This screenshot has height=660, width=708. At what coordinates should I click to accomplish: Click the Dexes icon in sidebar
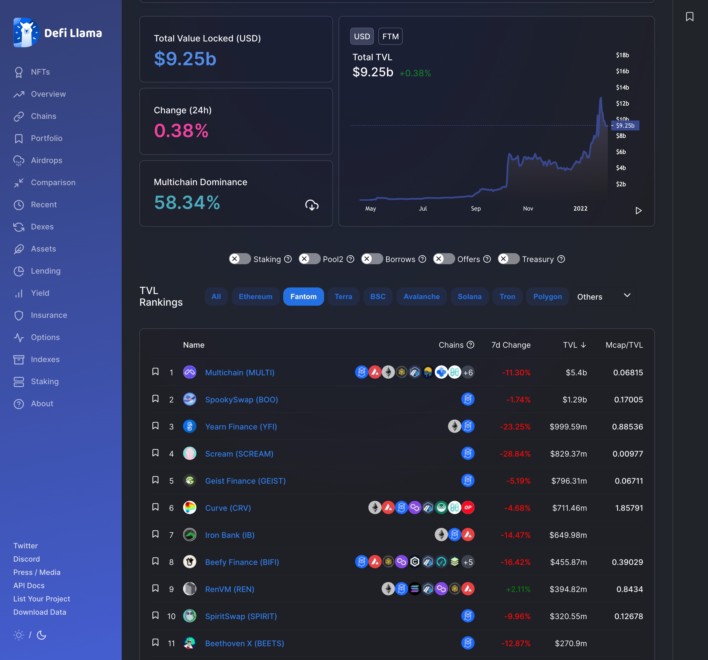[18, 227]
